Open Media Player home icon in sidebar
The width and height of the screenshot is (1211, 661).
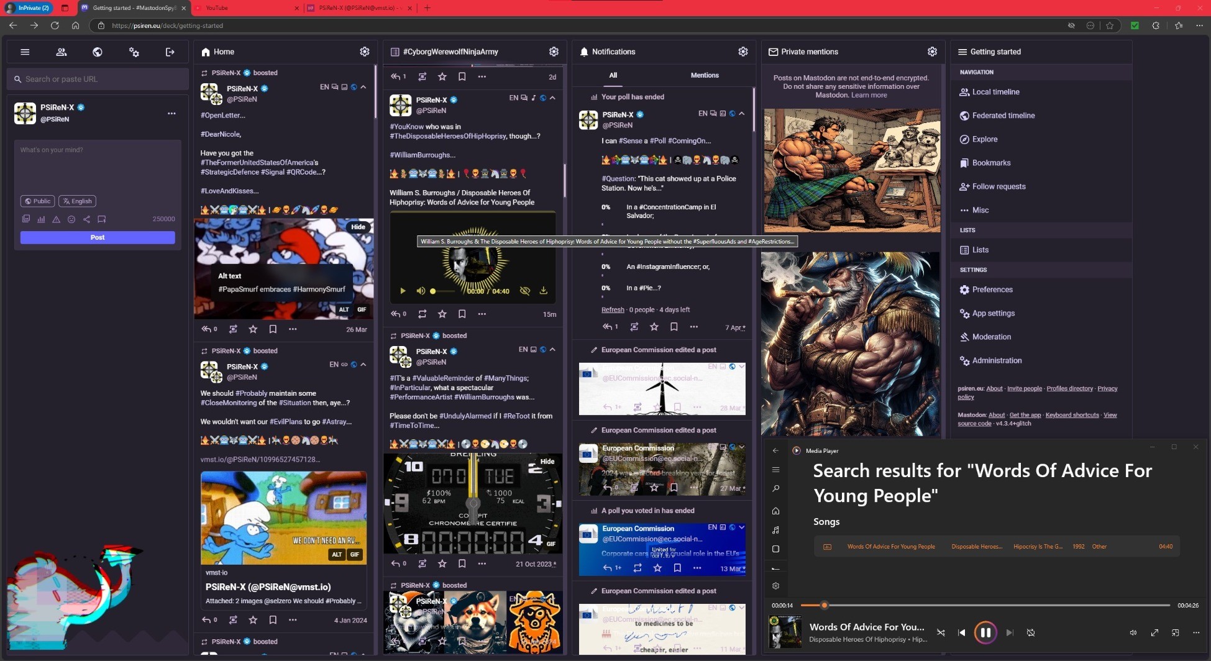775,511
